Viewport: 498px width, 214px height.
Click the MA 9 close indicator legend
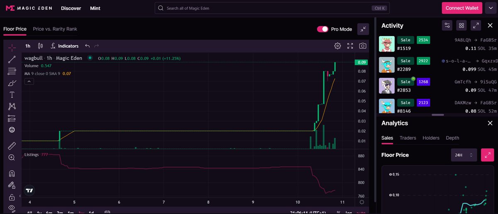click(42, 74)
